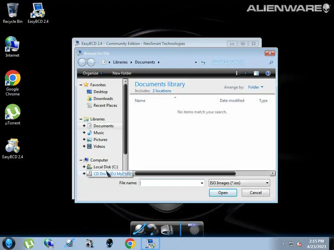334x250 pixels.
Task: Expand the arrow after Documents breadcrumb
Action: 159,62
